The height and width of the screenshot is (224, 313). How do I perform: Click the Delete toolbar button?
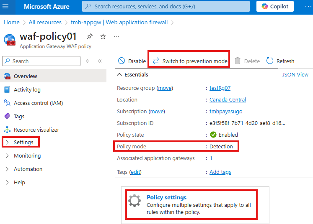click(247, 61)
